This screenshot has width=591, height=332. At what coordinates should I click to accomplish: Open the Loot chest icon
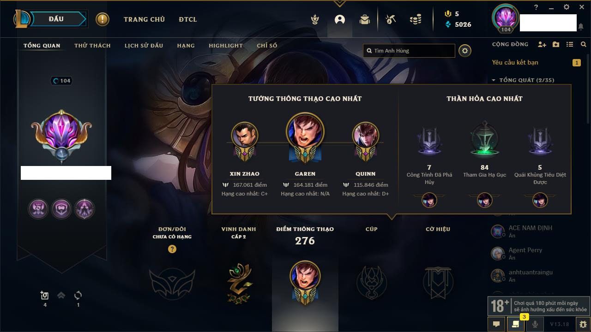click(391, 19)
